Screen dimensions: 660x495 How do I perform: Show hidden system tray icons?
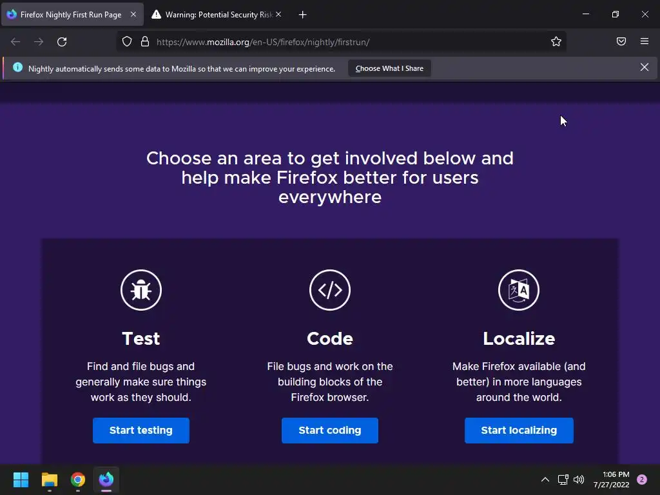545,480
